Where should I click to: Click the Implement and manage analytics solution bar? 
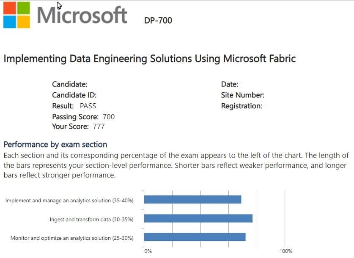coord(192,199)
